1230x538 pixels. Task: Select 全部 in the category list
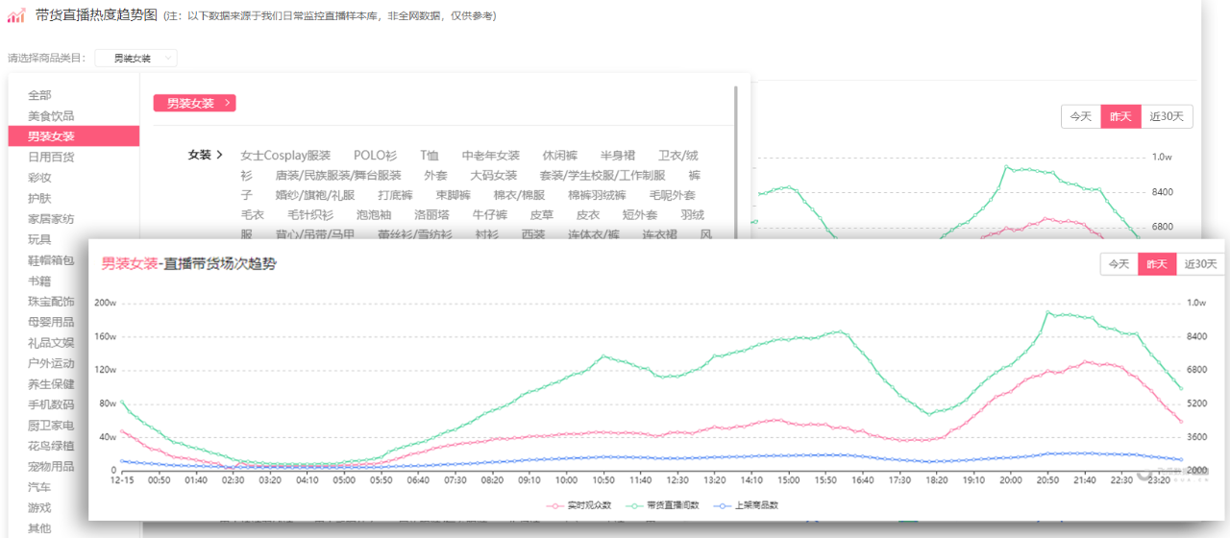[x=39, y=95]
